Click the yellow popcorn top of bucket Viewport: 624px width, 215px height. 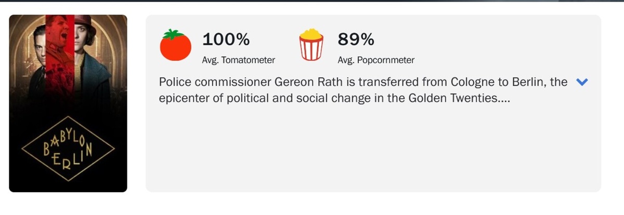(x=311, y=34)
